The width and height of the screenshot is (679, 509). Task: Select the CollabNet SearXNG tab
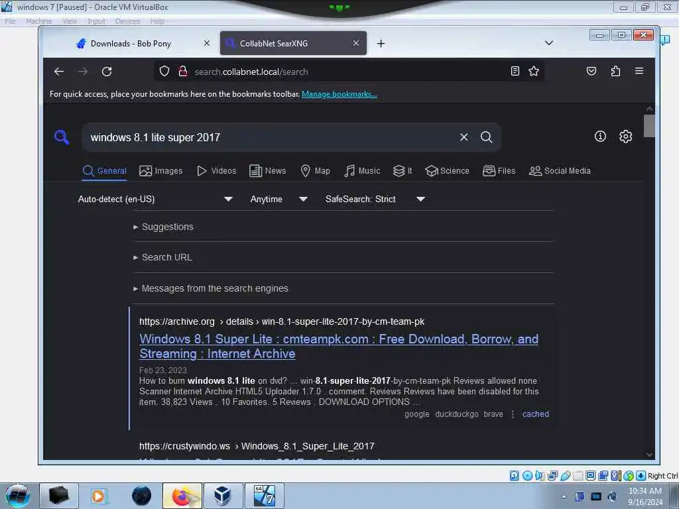[x=293, y=43]
